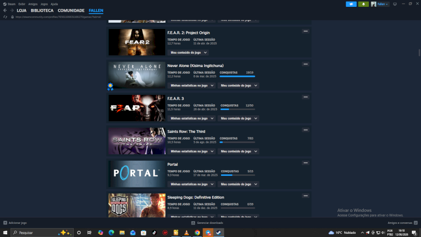The image size is (421, 237).
Task: Click the award ribbon badge on Never Alone
Action: [110, 87]
